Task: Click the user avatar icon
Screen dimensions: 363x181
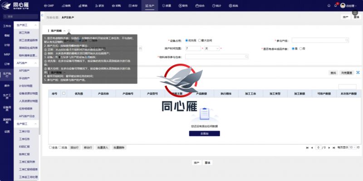Action: 343,5
